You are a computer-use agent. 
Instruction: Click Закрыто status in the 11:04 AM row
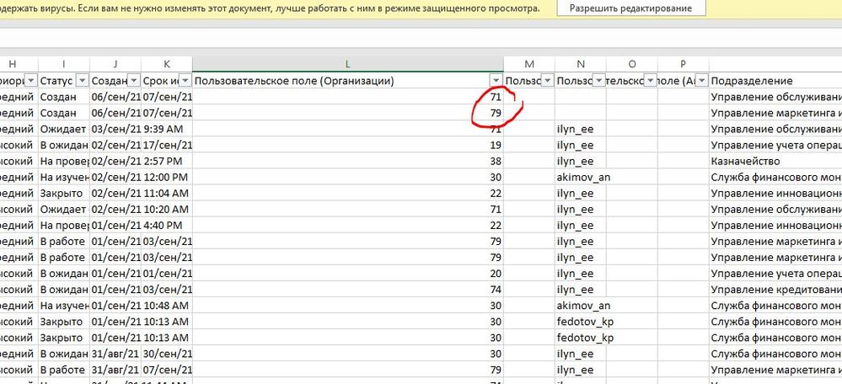point(64,193)
